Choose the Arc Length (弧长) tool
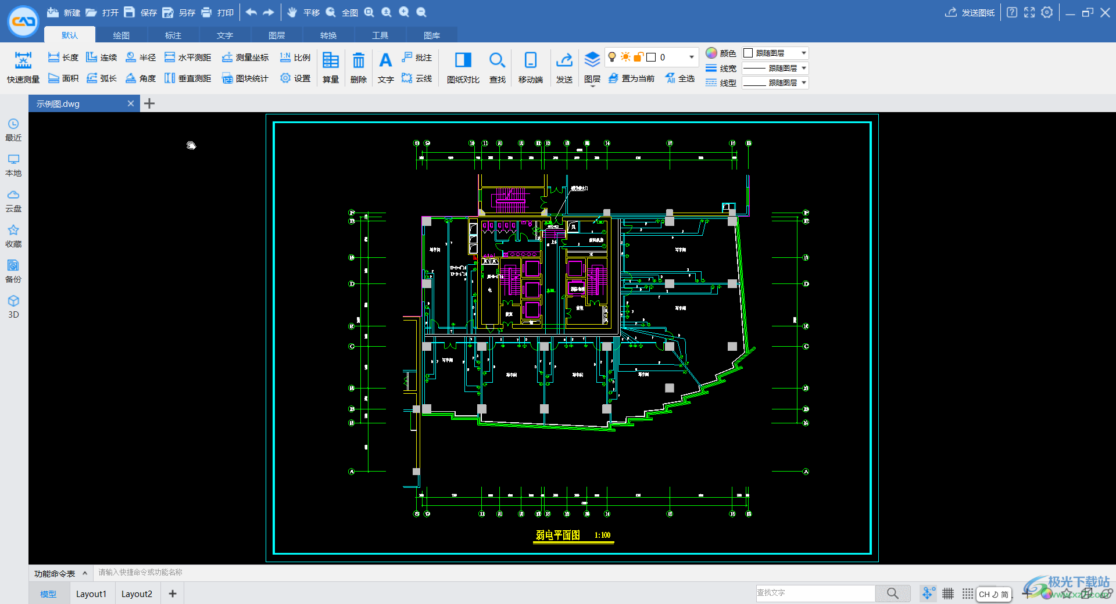The image size is (1116, 604). (x=101, y=78)
